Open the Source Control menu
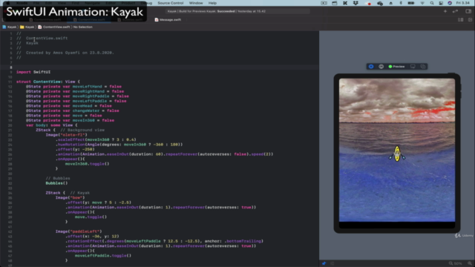This screenshot has height=267, width=475. click(170, 3)
